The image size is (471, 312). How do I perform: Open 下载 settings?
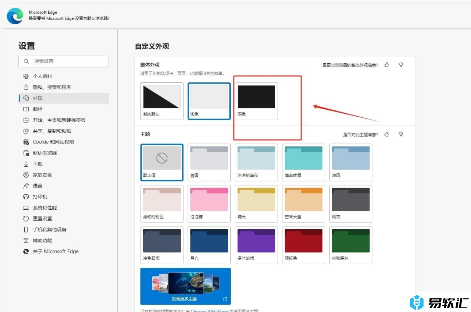click(63, 164)
